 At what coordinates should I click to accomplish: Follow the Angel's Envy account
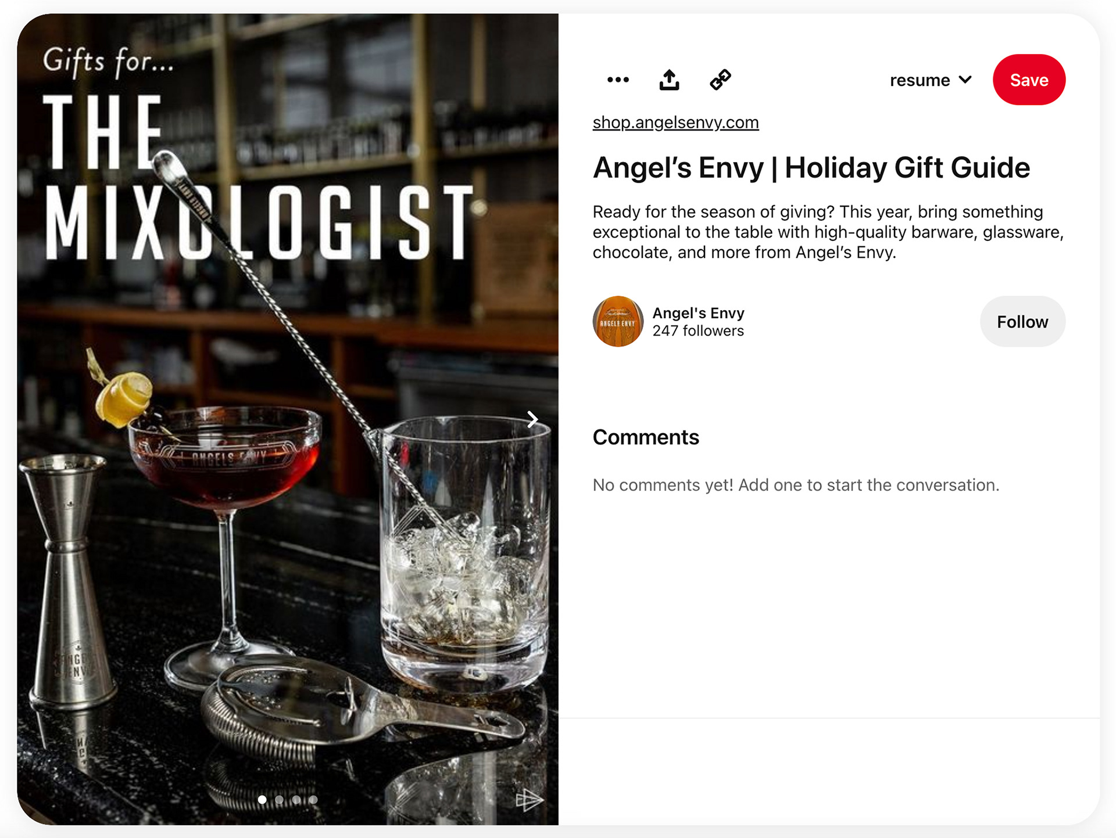[x=1022, y=322]
